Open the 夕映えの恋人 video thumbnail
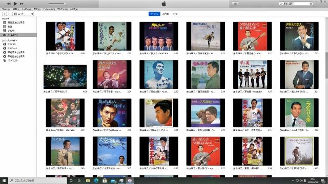 (x=299, y=36)
